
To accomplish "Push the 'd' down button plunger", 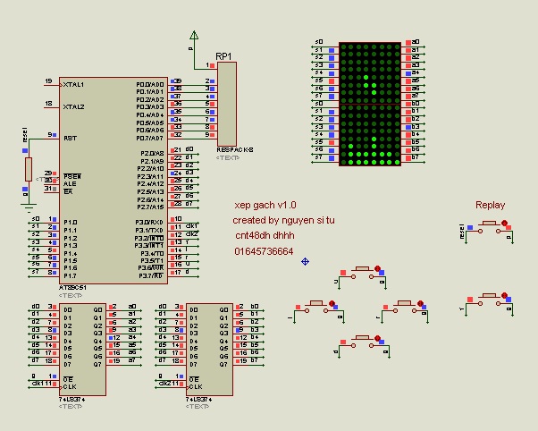I will [362, 338].
